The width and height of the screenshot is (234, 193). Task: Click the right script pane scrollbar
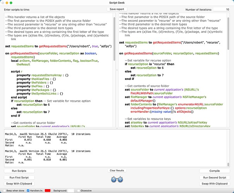click(228, 34)
